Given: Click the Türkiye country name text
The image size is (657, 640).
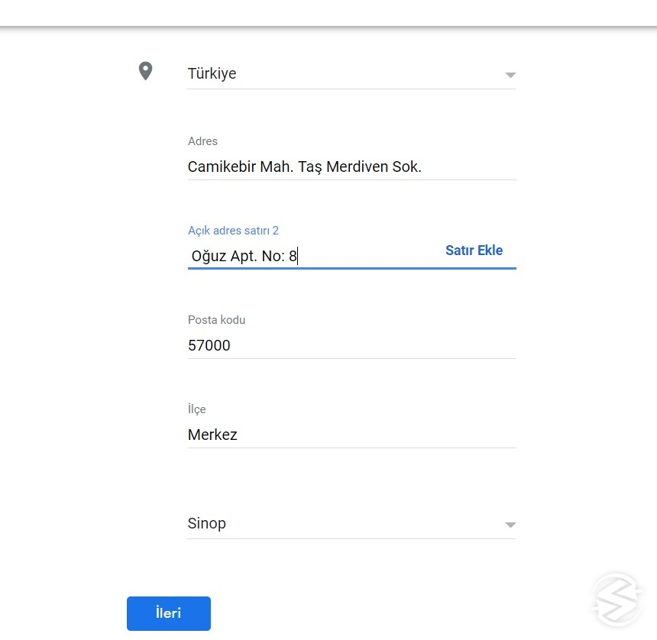Looking at the screenshot, I should point(212,73).
